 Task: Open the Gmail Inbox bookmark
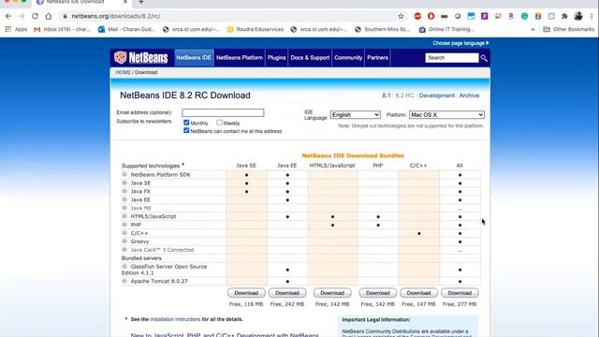63,29
